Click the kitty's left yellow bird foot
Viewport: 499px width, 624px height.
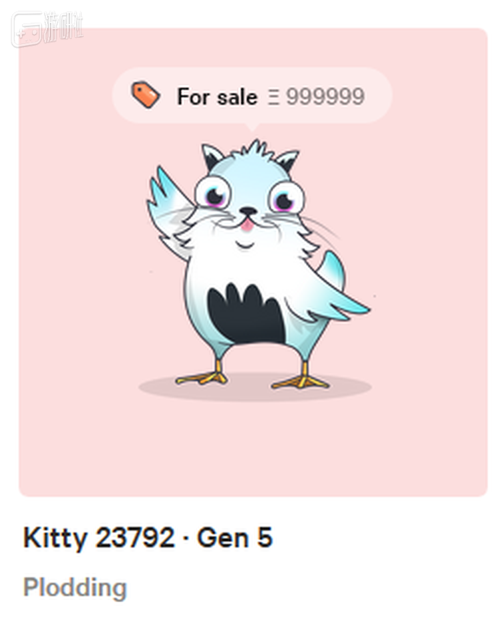(x=202, y=374)
